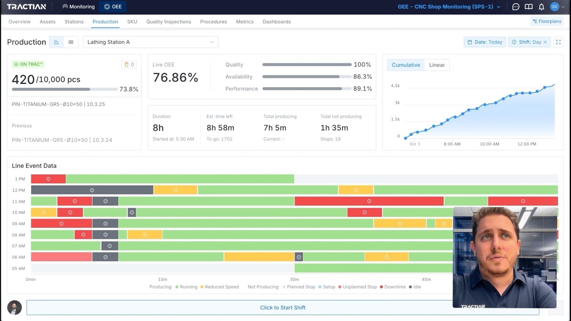571x321 pixels.
Task: Toggle the Reduced Speed legend item
Action: tap(219, 287)
